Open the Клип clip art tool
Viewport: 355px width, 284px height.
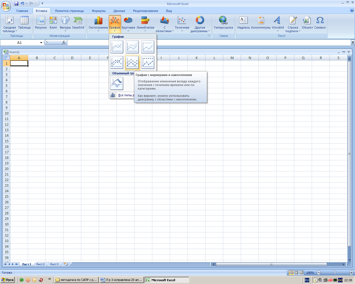coord(53,23)
